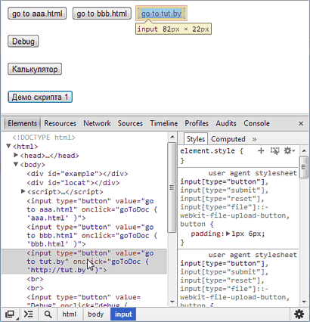Click the dock-to-window icon in bottom toolbar

pos(10,314)
